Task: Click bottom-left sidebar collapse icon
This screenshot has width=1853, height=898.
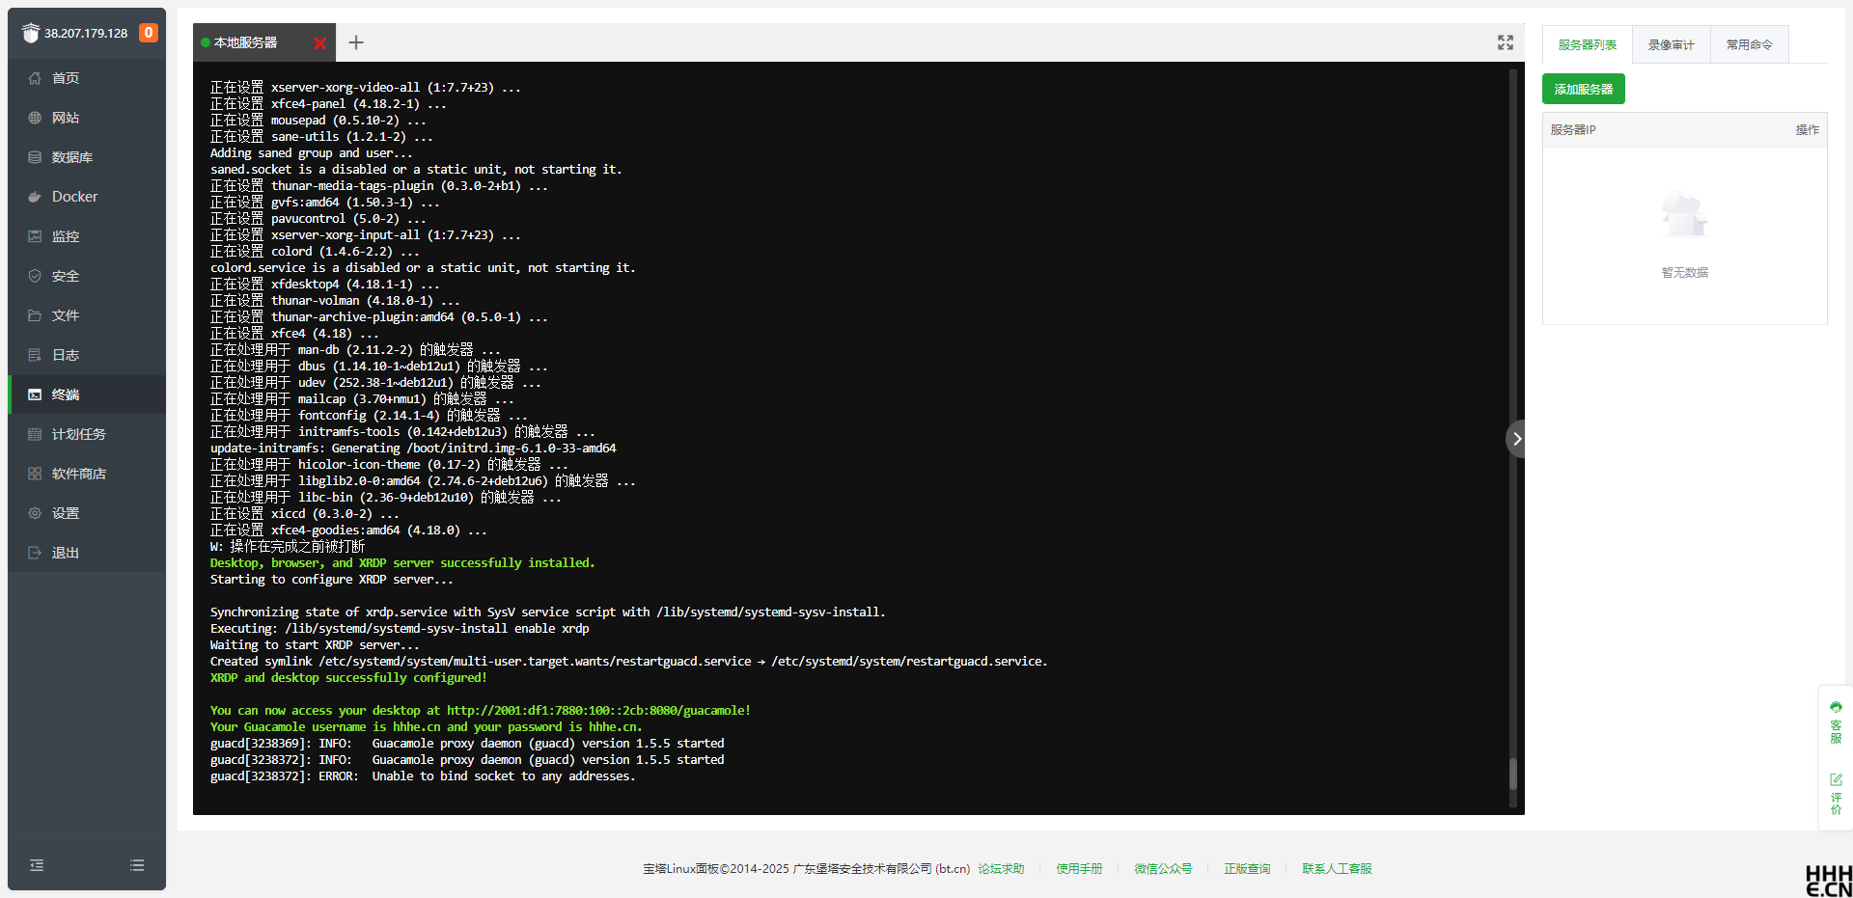Action: tap(37, 865)
